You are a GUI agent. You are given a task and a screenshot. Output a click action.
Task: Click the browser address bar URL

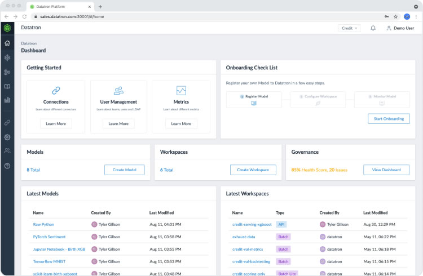pyautogui.click(x=72, y=17)
